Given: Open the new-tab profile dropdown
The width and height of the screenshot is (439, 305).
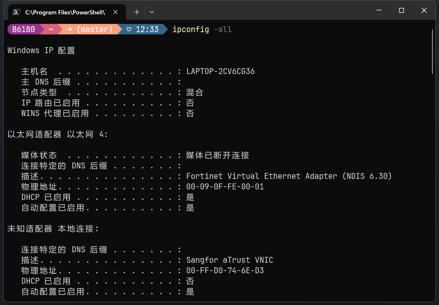Looking at the screenshot, I should [152, 12].
